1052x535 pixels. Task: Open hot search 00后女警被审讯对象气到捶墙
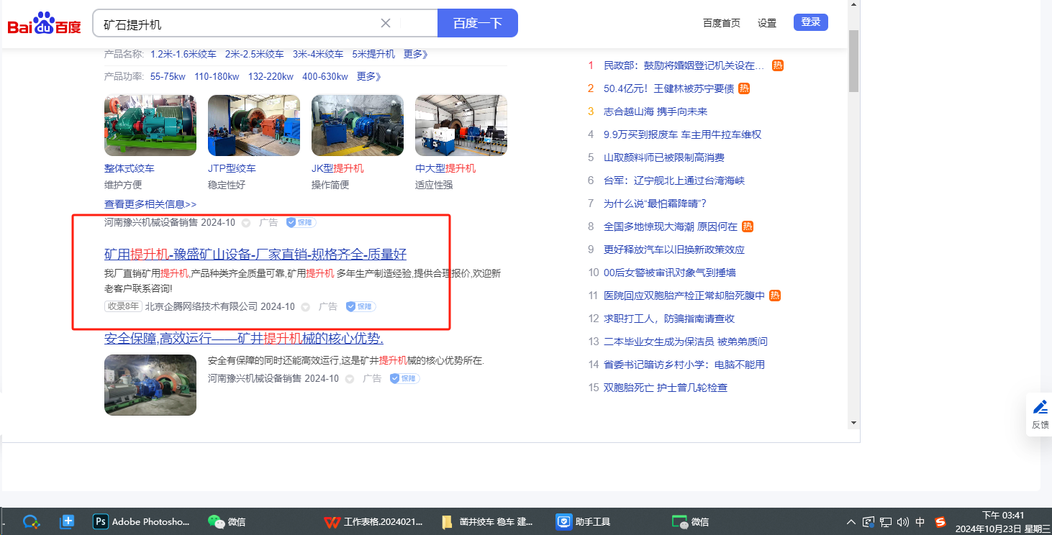670,273
